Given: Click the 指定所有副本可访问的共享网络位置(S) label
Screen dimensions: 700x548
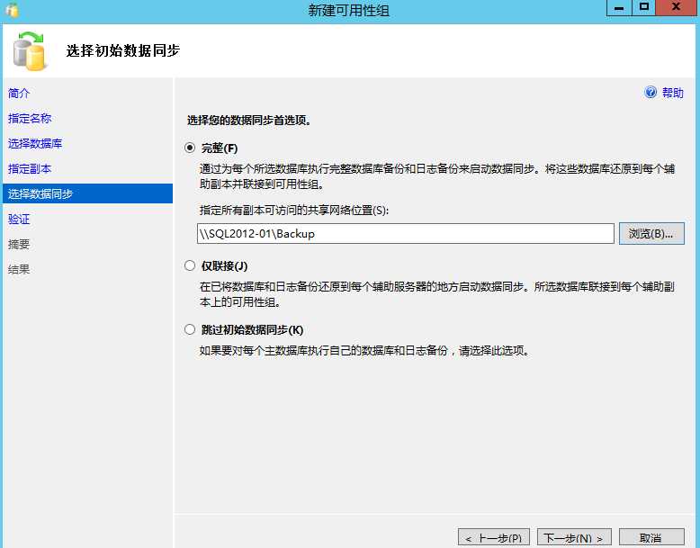Looking at the screenshot, I should pos(293,210).
